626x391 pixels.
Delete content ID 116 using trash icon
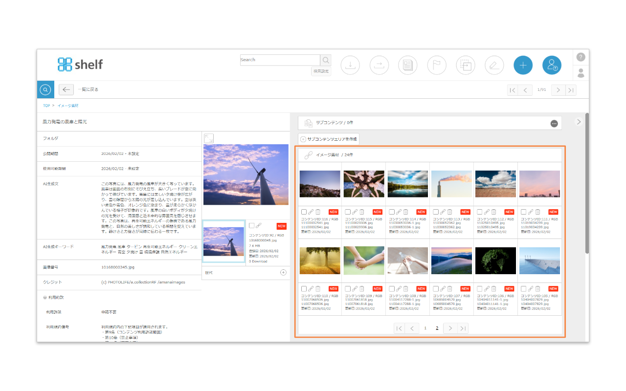click(318, 212)
